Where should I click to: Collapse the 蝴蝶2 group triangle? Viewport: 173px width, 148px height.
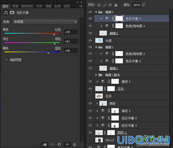pyautogui.click(x=96, y=12)
